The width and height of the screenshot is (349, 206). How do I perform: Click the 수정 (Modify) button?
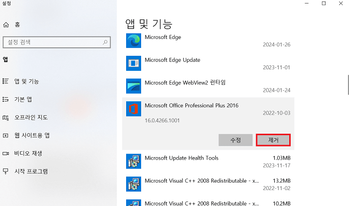point(235,140)
